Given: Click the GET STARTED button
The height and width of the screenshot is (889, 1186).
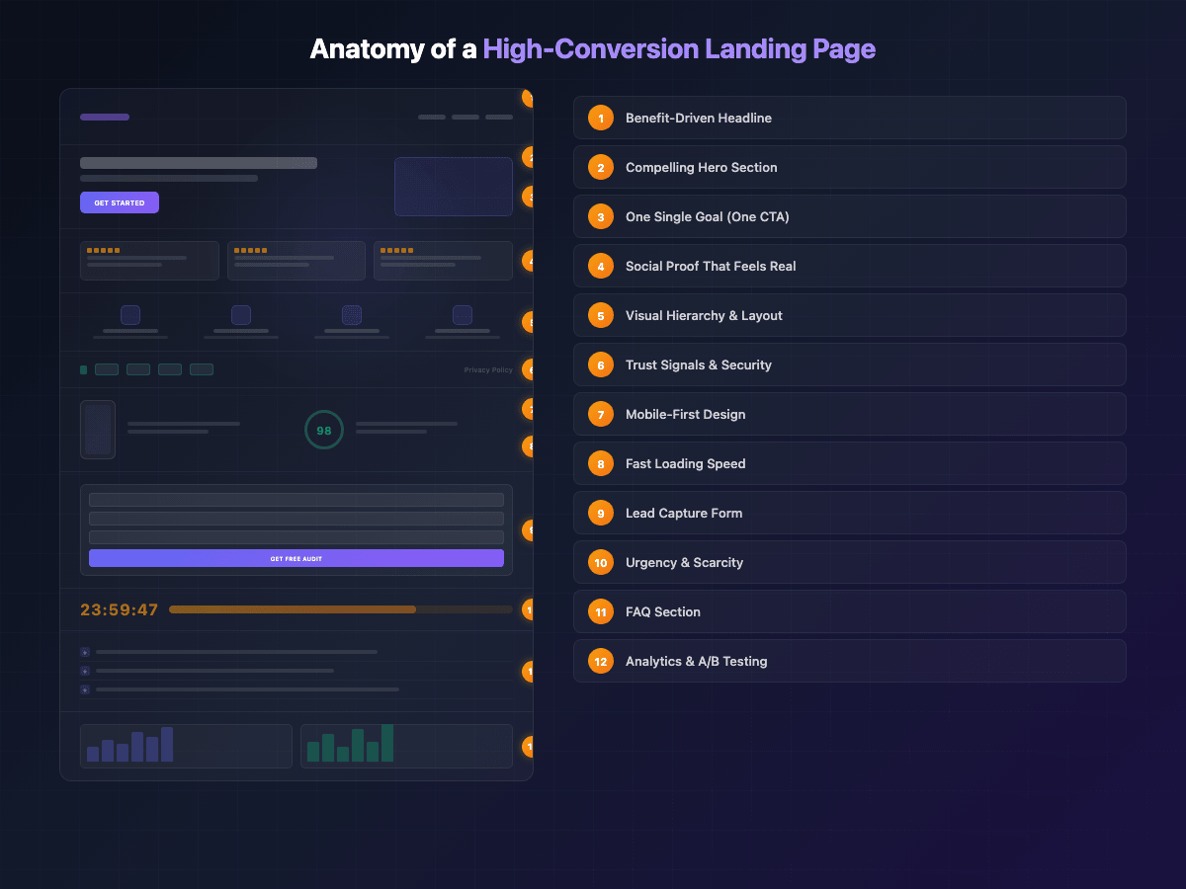Looking at the screenshot, I should pyautogui.click(x=119, y=202).
